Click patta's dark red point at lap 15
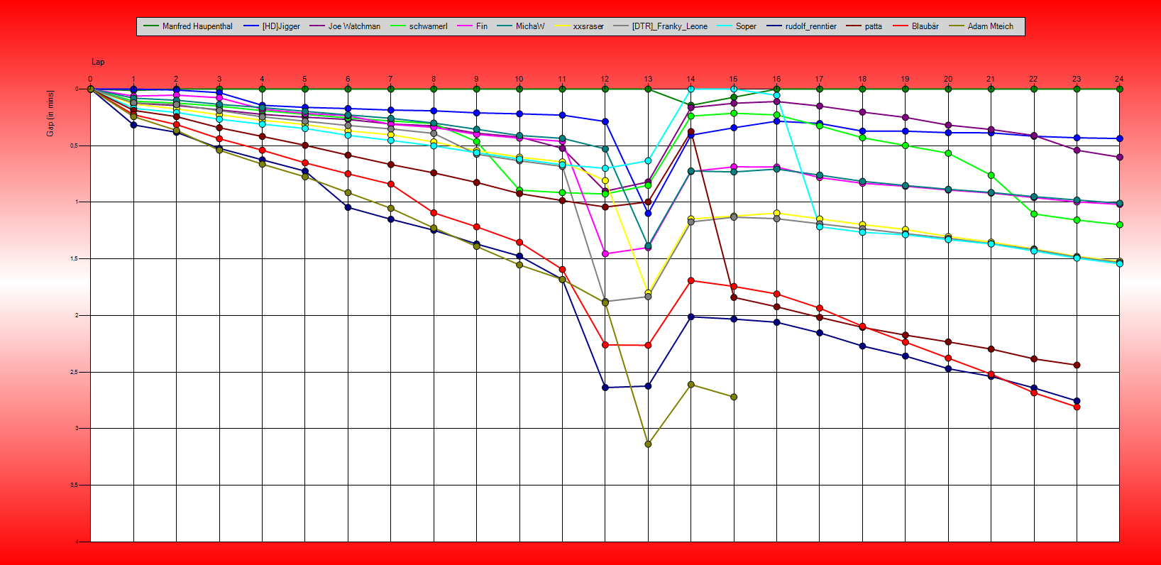 (x=734, y=297)
